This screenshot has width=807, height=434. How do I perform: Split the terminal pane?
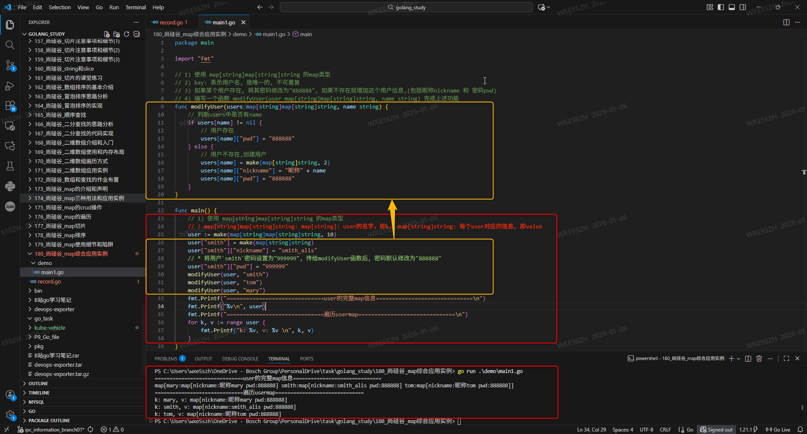748,359
